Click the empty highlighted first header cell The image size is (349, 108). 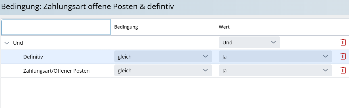(x=56, y=27)
